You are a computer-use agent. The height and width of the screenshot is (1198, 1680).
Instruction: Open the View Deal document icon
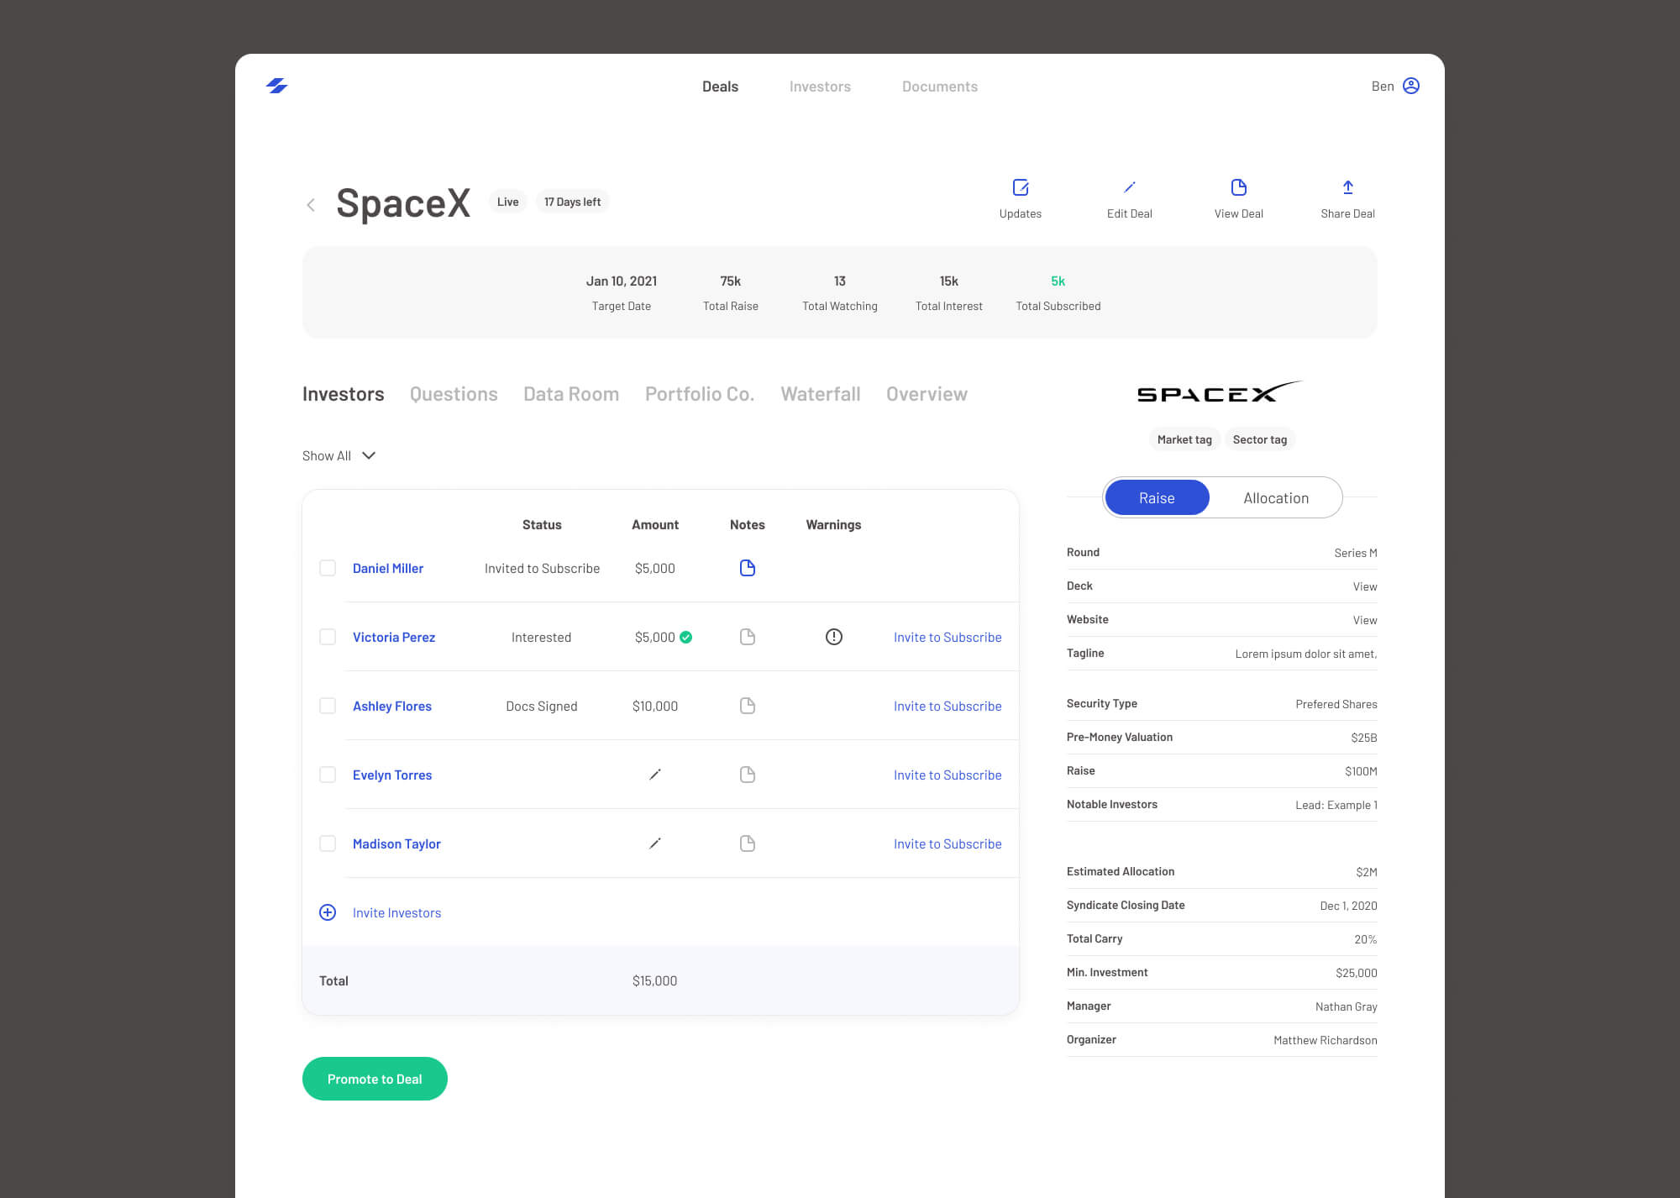(1238, 187)
